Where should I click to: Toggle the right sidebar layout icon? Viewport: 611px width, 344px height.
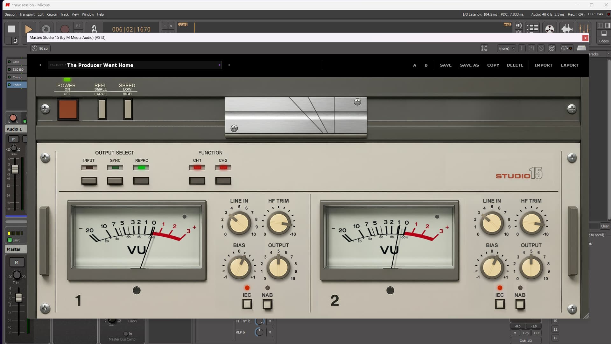[x=607, y=25]
